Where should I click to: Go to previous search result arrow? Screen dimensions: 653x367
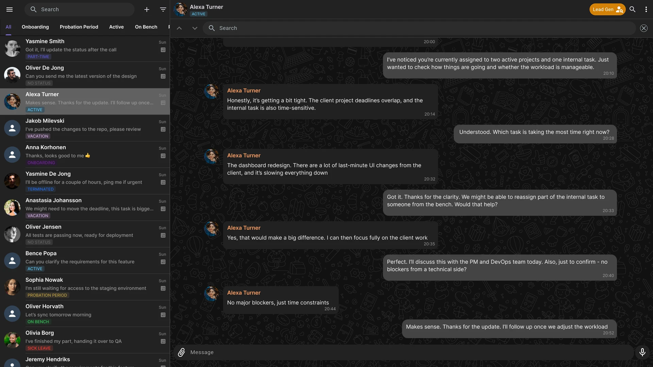point(179,28)
